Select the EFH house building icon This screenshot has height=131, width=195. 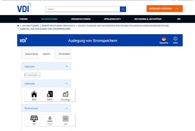34,95
